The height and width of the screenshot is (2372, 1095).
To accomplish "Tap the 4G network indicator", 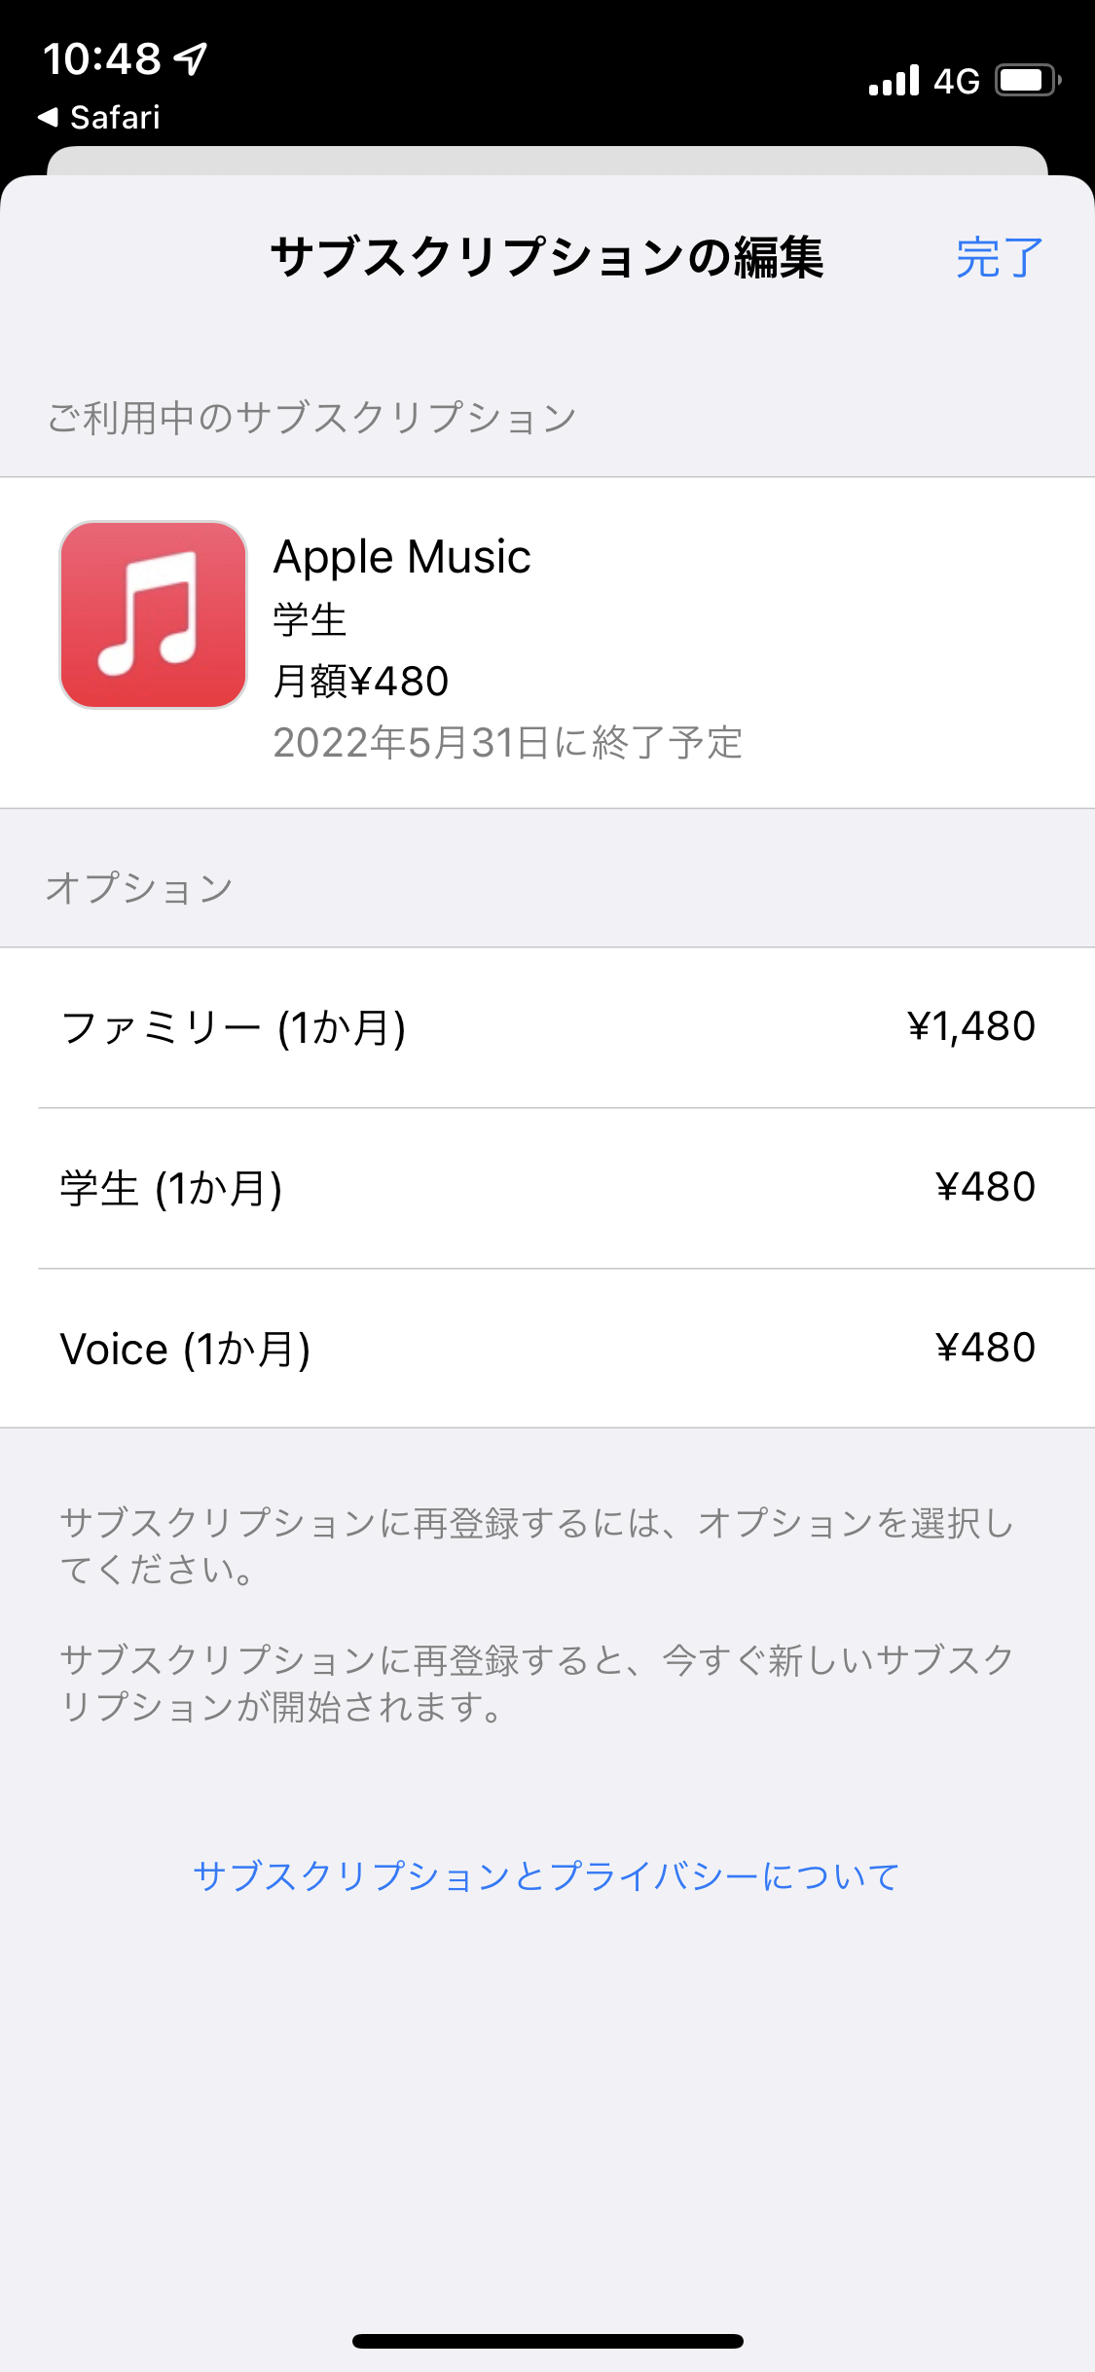I will pyautogui.click(x=956, y=82).
